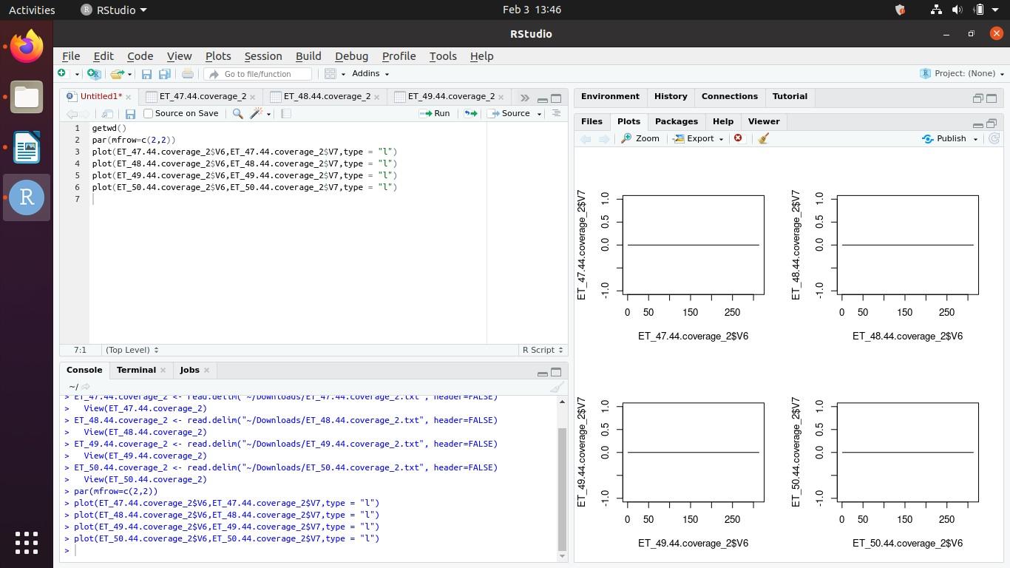Clear all plots with the broom icon
Image resolution: width=1010 pixels, height=568 pixels.
(763, 138)
